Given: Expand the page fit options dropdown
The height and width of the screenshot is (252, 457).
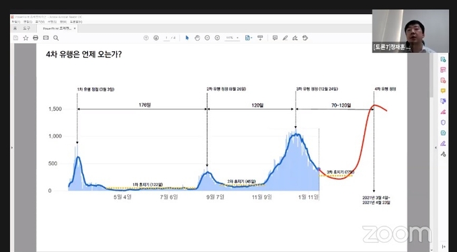Looking at the screenshot, I should [x=249, y=38].
